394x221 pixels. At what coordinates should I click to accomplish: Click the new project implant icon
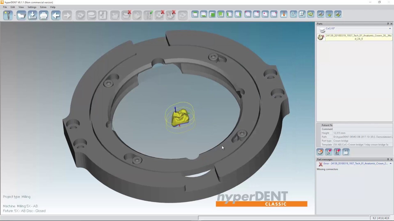point(8,15)
